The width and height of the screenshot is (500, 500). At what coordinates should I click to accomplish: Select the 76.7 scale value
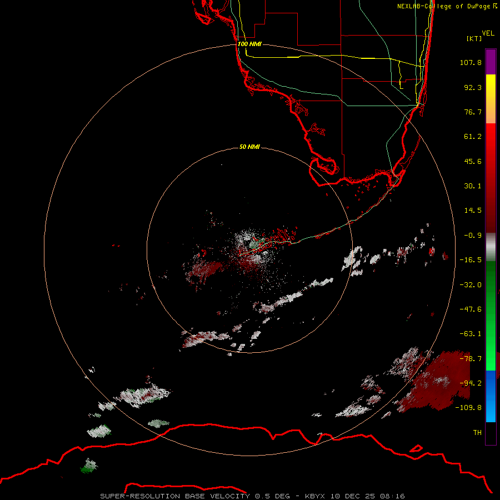(x=473, y=112)
